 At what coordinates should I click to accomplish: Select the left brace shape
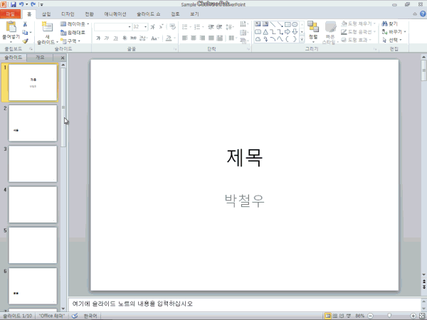(x=288, y=39)
